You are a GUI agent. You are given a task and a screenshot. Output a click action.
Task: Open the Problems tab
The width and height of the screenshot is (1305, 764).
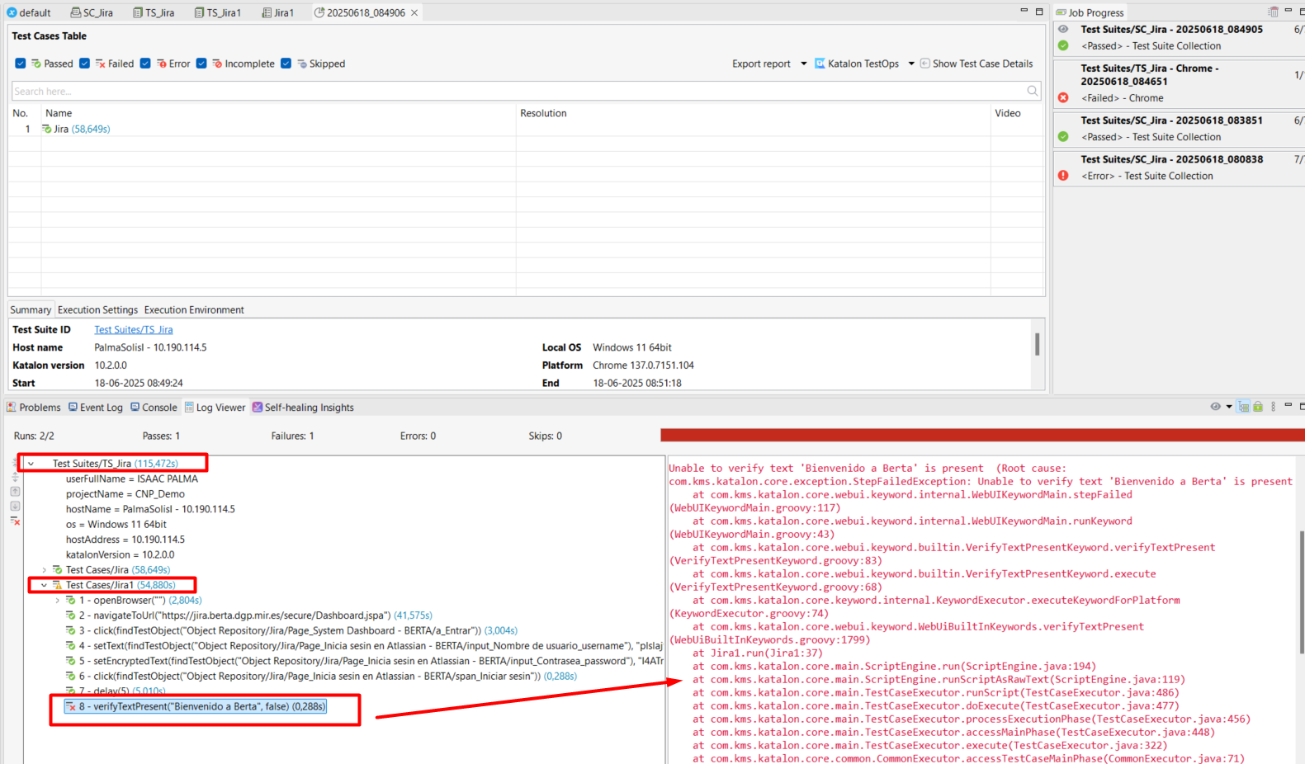[x=34, y=408]
